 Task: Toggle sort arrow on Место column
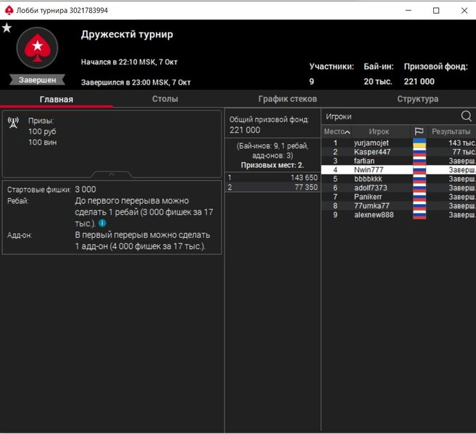pyautogui.click(x=347, y=132)
